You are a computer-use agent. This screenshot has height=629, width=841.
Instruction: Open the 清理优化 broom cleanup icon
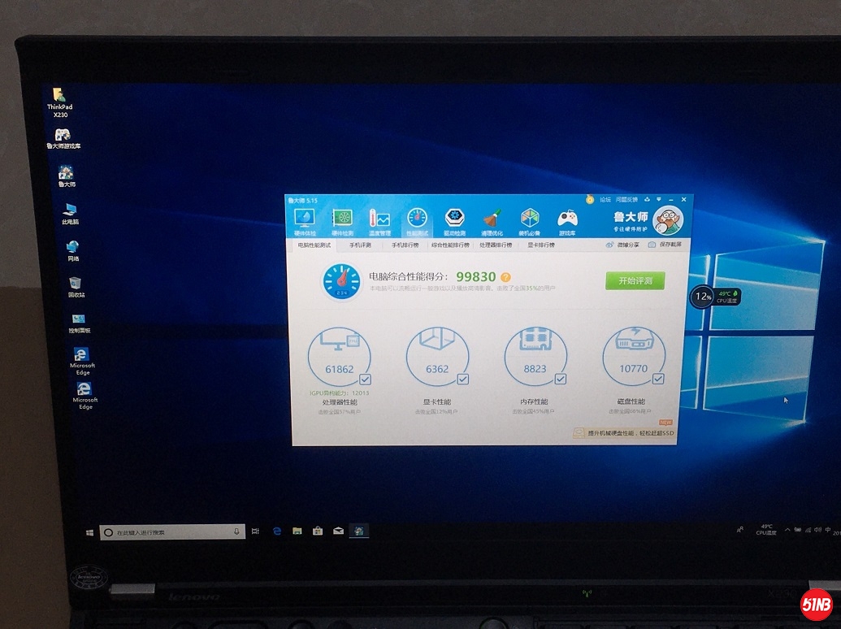(492, 220)
